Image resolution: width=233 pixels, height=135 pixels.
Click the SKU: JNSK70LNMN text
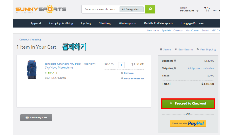click(x=55, y=78)
